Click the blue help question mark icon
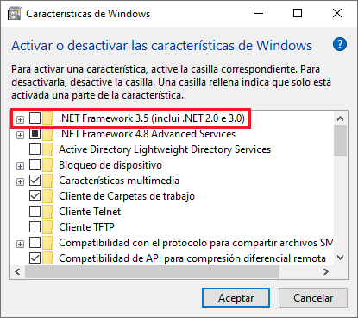 tap(340, 44)
